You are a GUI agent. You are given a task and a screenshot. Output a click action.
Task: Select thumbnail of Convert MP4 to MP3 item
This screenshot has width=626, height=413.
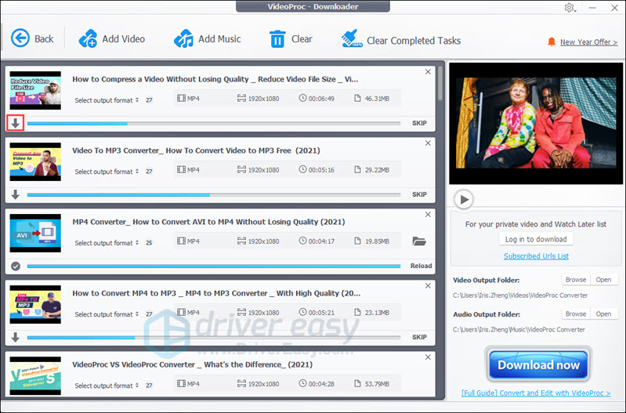click(35, 304)
